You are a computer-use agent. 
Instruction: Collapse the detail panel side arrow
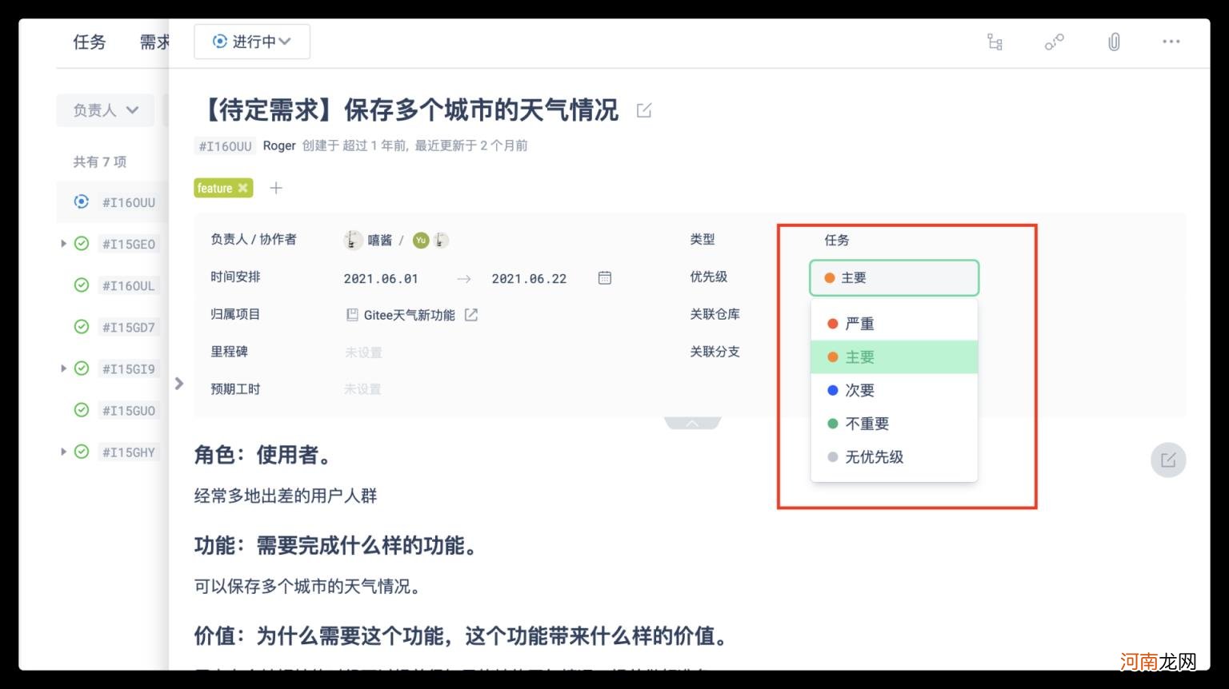pyautogui.click(x=179, y=384)
